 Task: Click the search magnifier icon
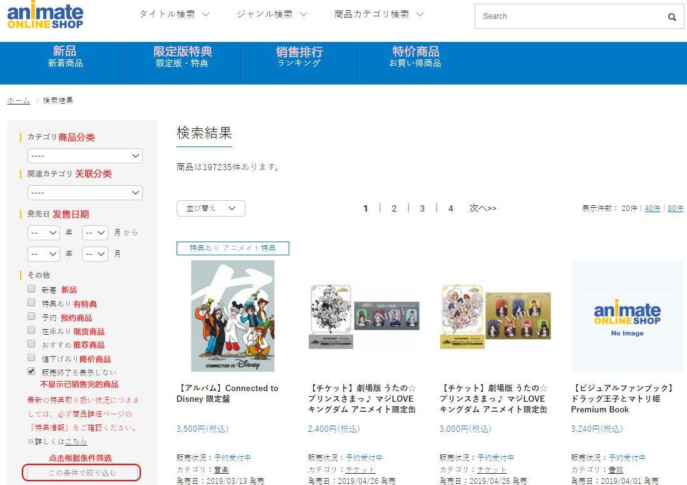[672, 17]
